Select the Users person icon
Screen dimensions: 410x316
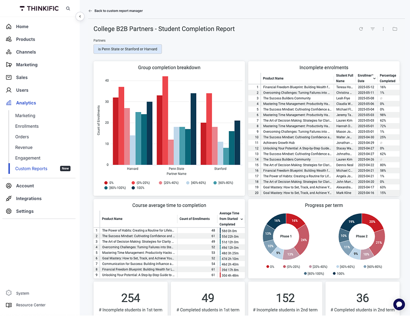coord(9,90)
